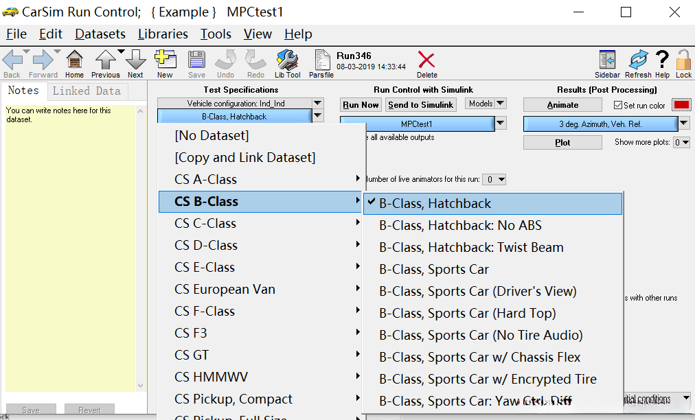Click the Send to Simulink button
This screenshot has width=695, height=420.
click(420, 104)
